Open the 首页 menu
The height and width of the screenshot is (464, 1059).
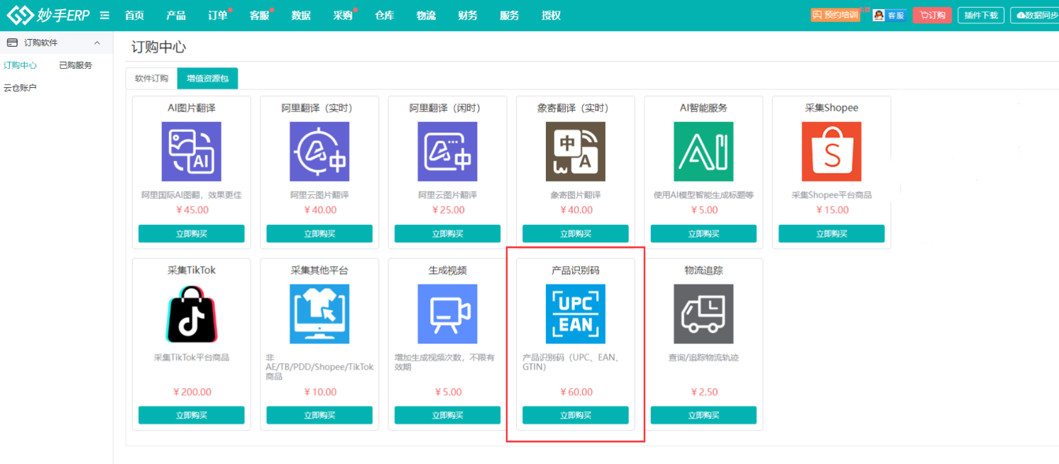tap(134, 16)
